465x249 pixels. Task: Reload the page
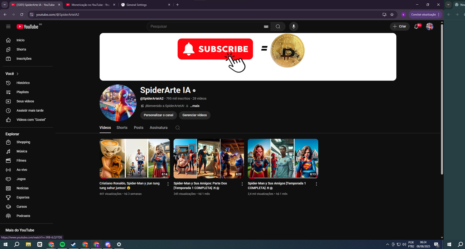point(22,14)
